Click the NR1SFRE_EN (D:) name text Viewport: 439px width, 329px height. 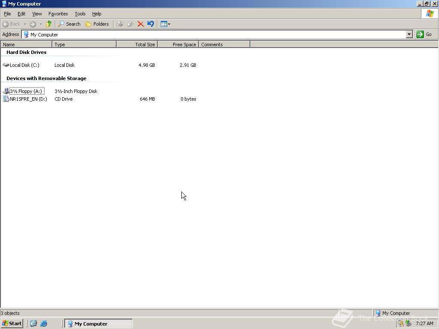(x=28, y=99)
